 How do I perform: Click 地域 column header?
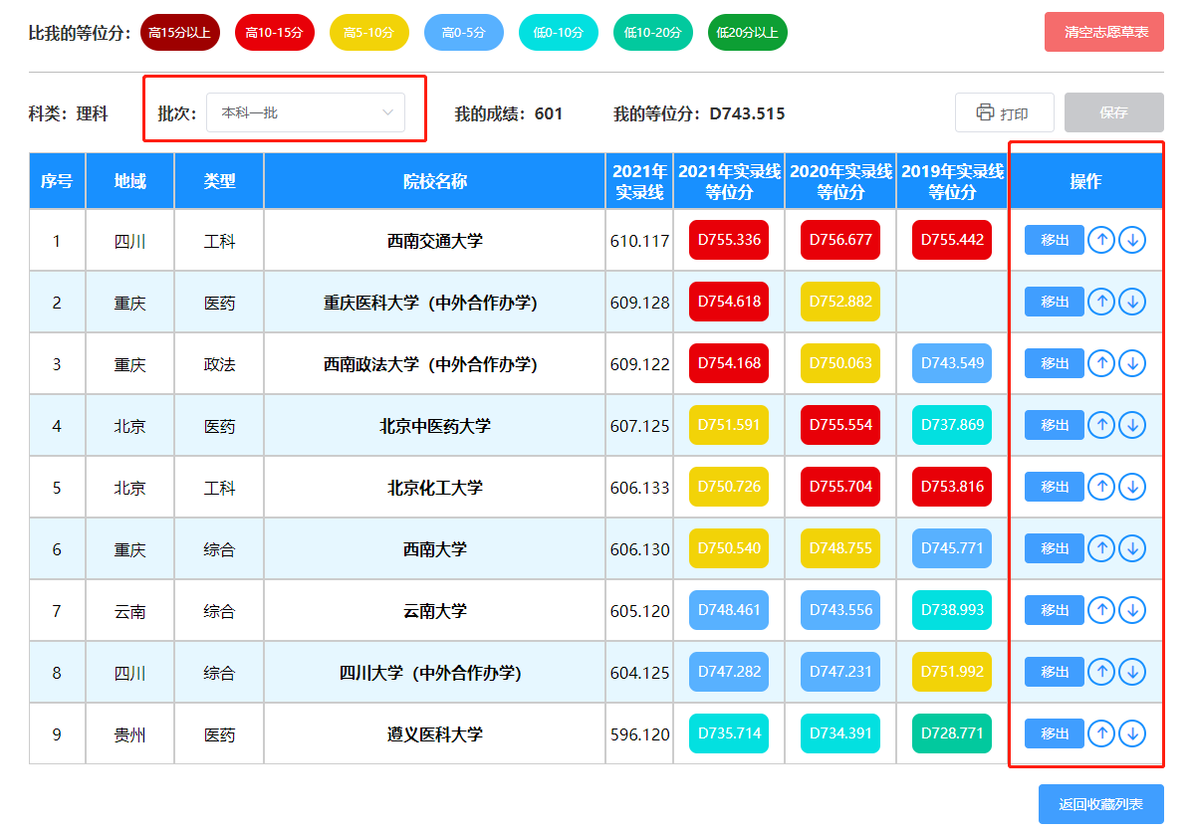[130, 181]
